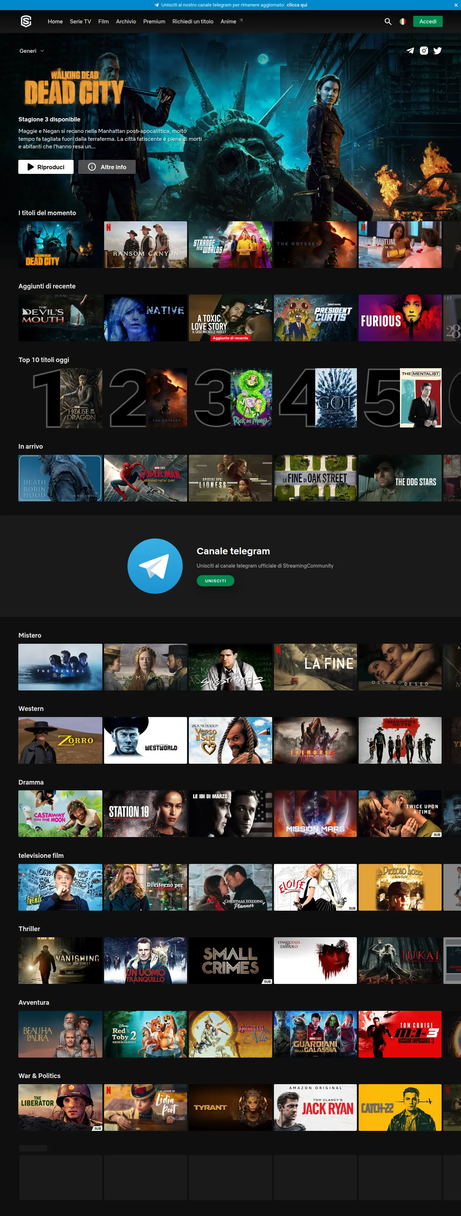Expand the Generi dropdown
This screenshot has width=461, height=1216.
pos(32,51)
